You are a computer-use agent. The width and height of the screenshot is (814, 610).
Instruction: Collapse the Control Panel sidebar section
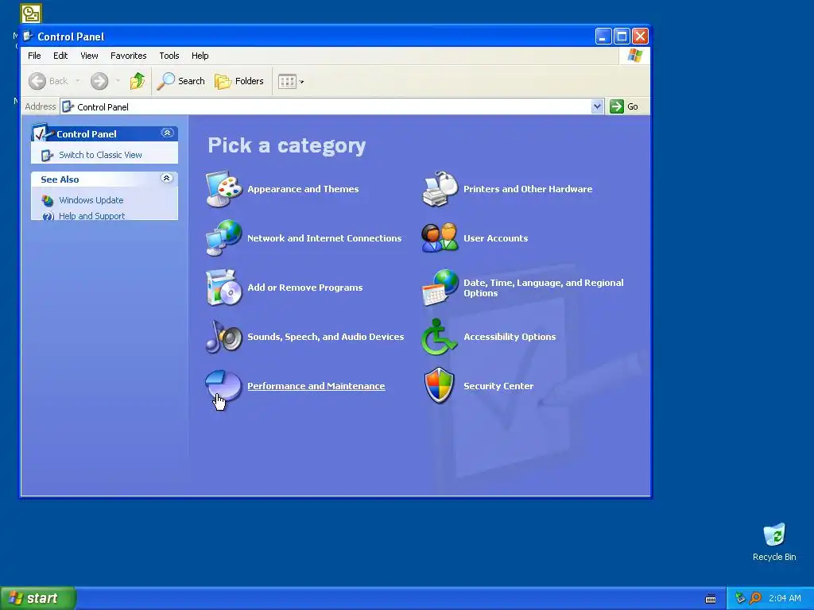[x=167, y=133]
